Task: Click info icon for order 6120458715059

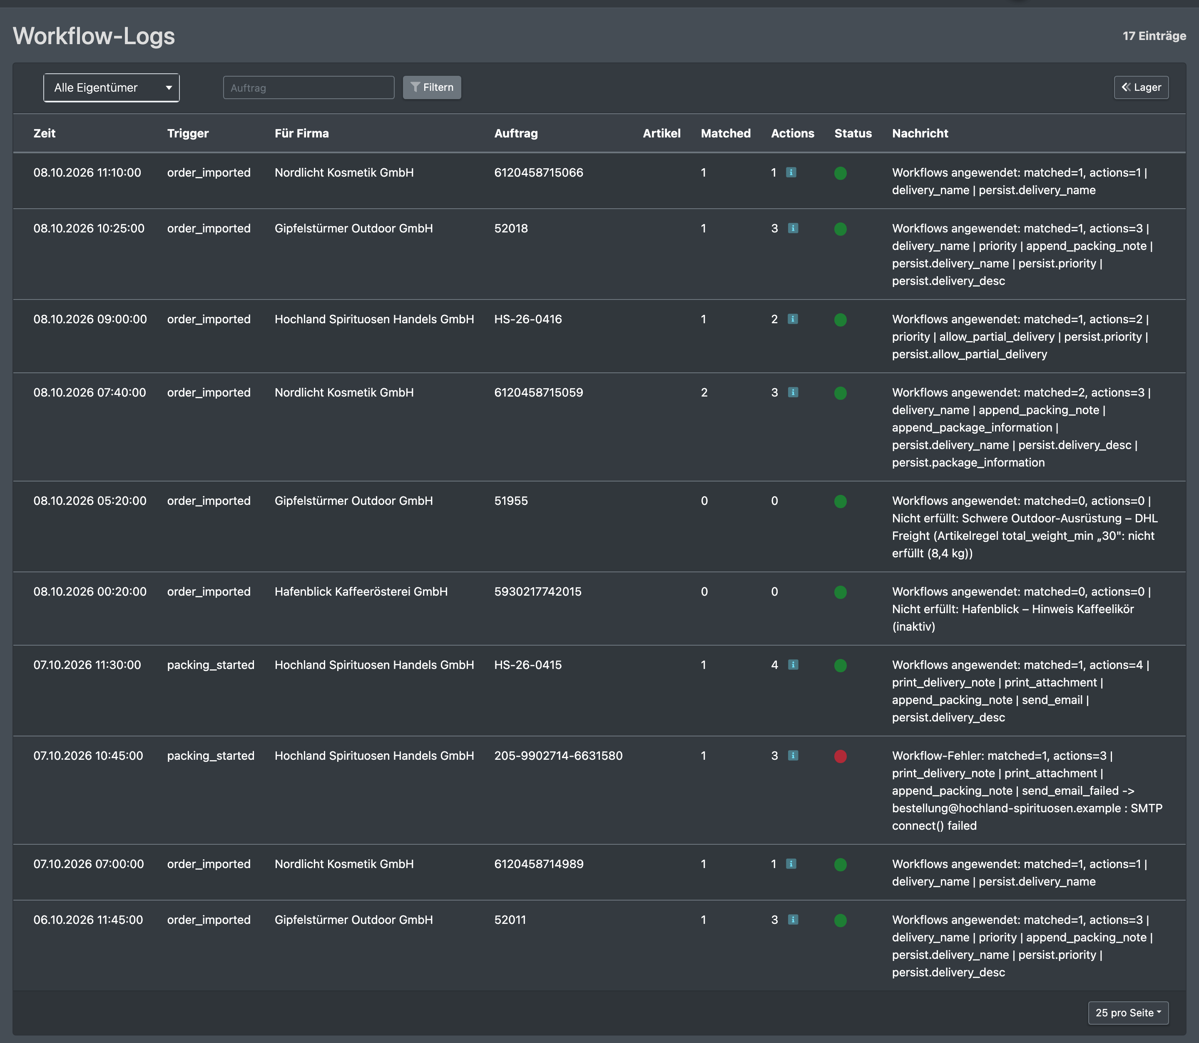Action: [793, 392]
